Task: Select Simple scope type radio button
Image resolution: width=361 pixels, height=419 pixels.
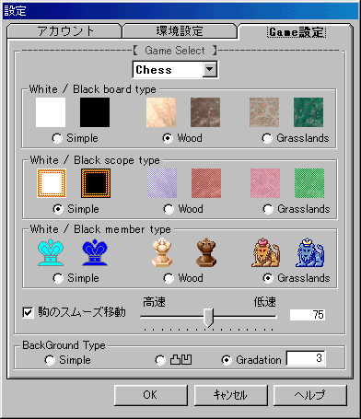Action: click(58, 209)
